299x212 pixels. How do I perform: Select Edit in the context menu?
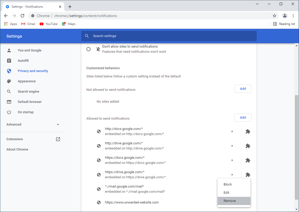[227, 193]
